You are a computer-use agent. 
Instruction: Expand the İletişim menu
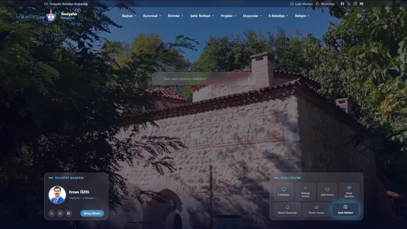pos(302,16)
